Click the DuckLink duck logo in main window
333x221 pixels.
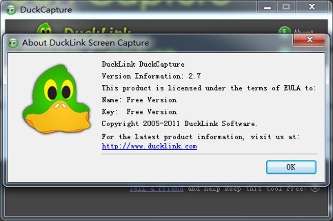coord(44,28)
